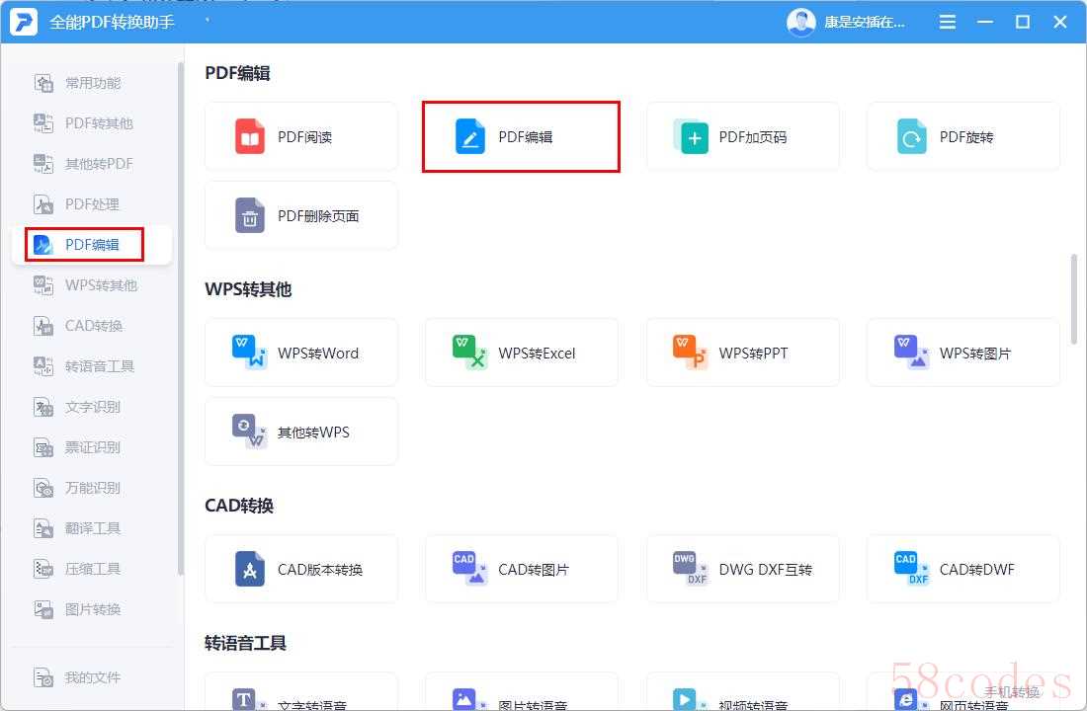Click the 全能PDF转换助手 title text
This screenshot has height=711, width=1087.
coord(113,22)
